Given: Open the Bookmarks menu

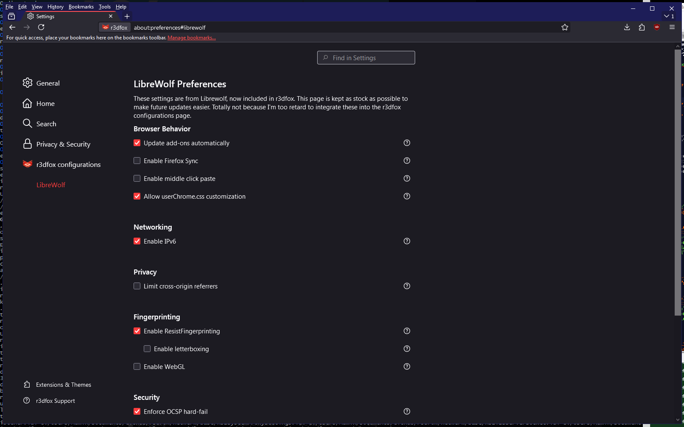Looking at the screenshot, I should tap(81, 7).
